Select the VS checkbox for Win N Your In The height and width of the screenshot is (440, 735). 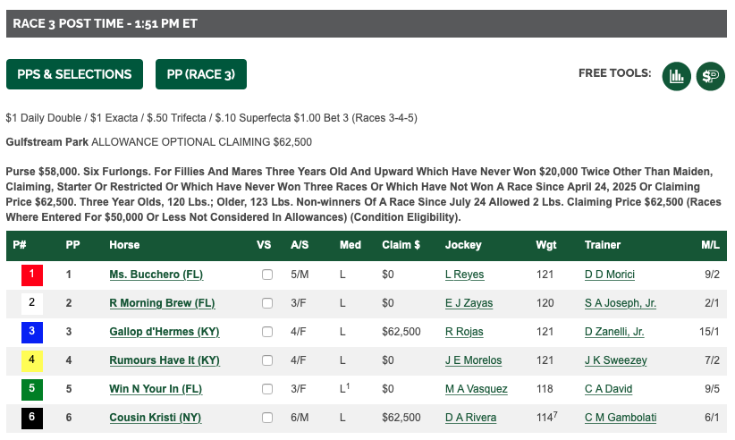pos(266,389)
